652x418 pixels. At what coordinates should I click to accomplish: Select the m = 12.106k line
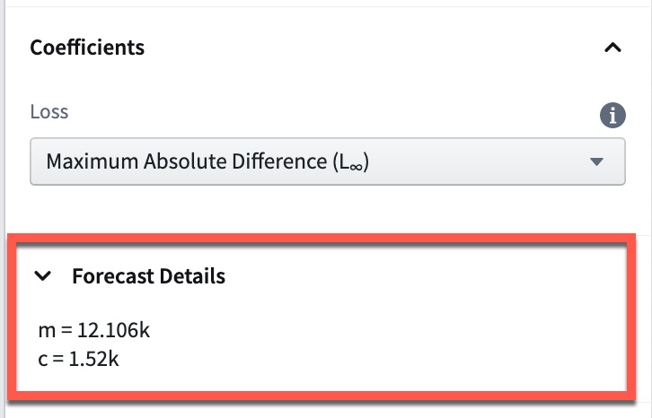(94, 331)
